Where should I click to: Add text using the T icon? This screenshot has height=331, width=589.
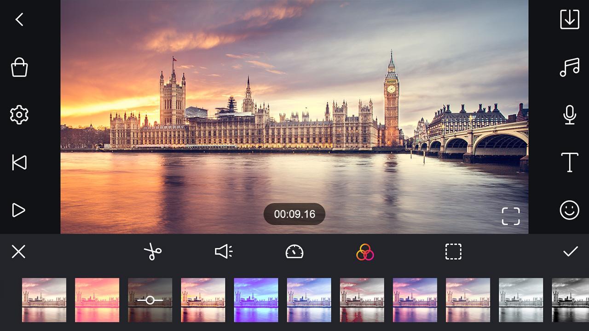point(570,162)
